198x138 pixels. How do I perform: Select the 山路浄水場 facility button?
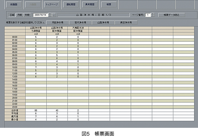pos(103,22)
